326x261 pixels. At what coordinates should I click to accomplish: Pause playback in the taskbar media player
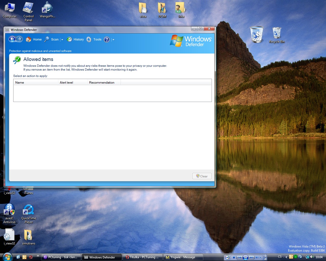[x=246, y=257]
